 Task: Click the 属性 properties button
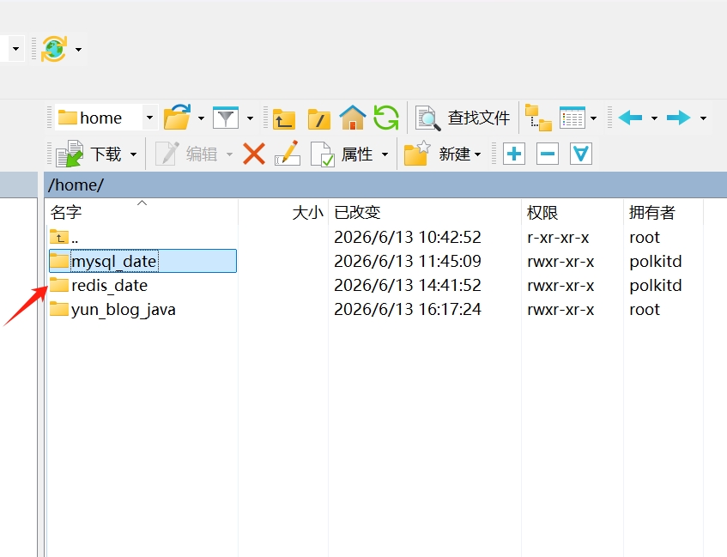pyautogui.click(x=342, y=154)
